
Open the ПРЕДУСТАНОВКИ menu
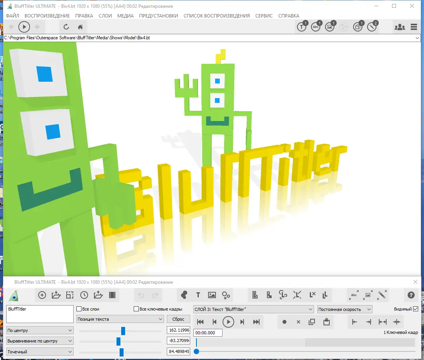(159, 16)
